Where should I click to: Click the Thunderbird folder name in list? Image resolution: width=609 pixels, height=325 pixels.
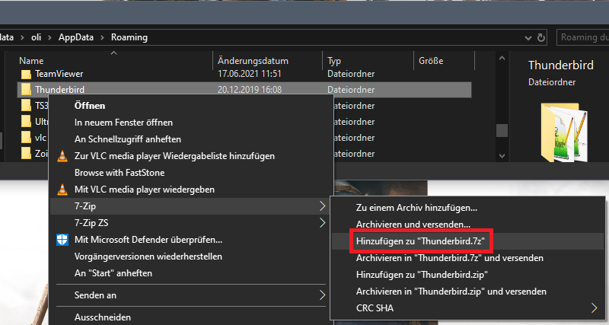point(60,90)
